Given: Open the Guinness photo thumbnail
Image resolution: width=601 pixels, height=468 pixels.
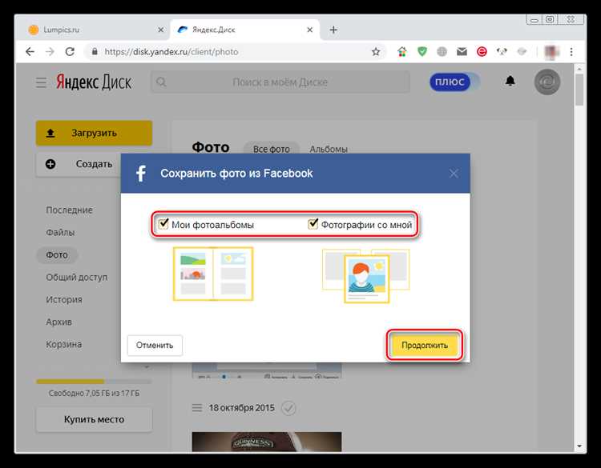Looking at the screenshot, I should (266, 442).
